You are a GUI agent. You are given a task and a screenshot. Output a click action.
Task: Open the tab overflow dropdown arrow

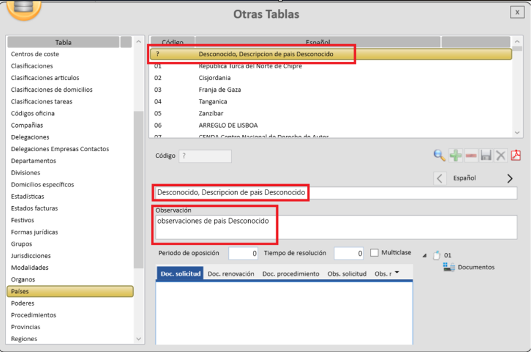coord(396,273)
